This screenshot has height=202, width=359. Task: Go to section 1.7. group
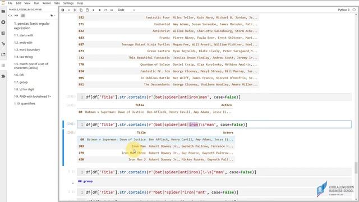(21, 82)
